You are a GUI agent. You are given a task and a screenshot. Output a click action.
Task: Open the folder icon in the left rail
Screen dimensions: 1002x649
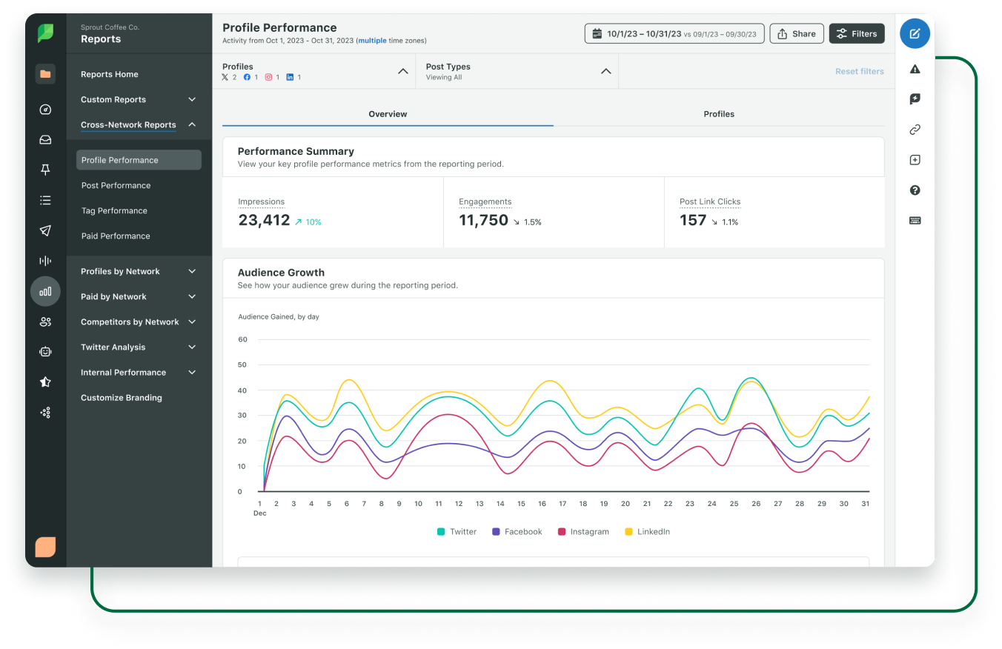(45, 73)
